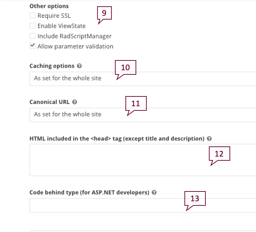Open the Caching options help icon
The height and width of the screenshot is (232, 256).
click(x=79, y=66)
